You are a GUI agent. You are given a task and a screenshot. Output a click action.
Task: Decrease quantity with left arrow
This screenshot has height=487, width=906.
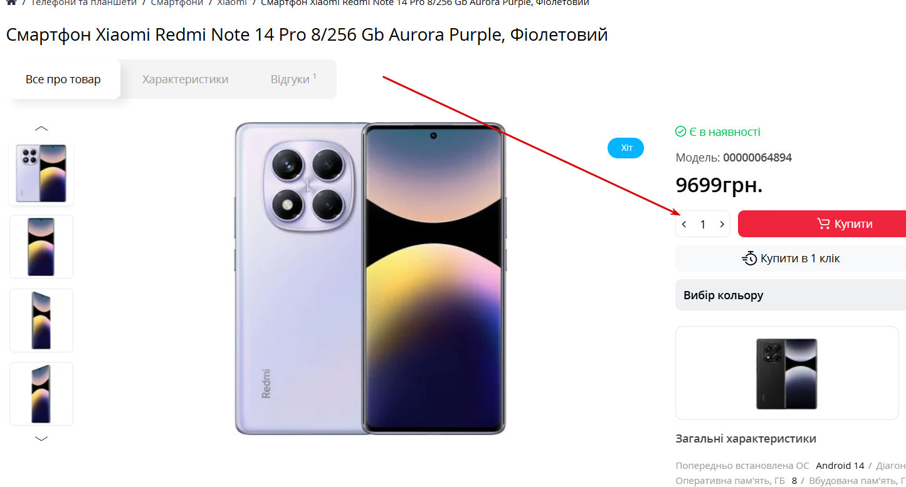coord(684,224)
